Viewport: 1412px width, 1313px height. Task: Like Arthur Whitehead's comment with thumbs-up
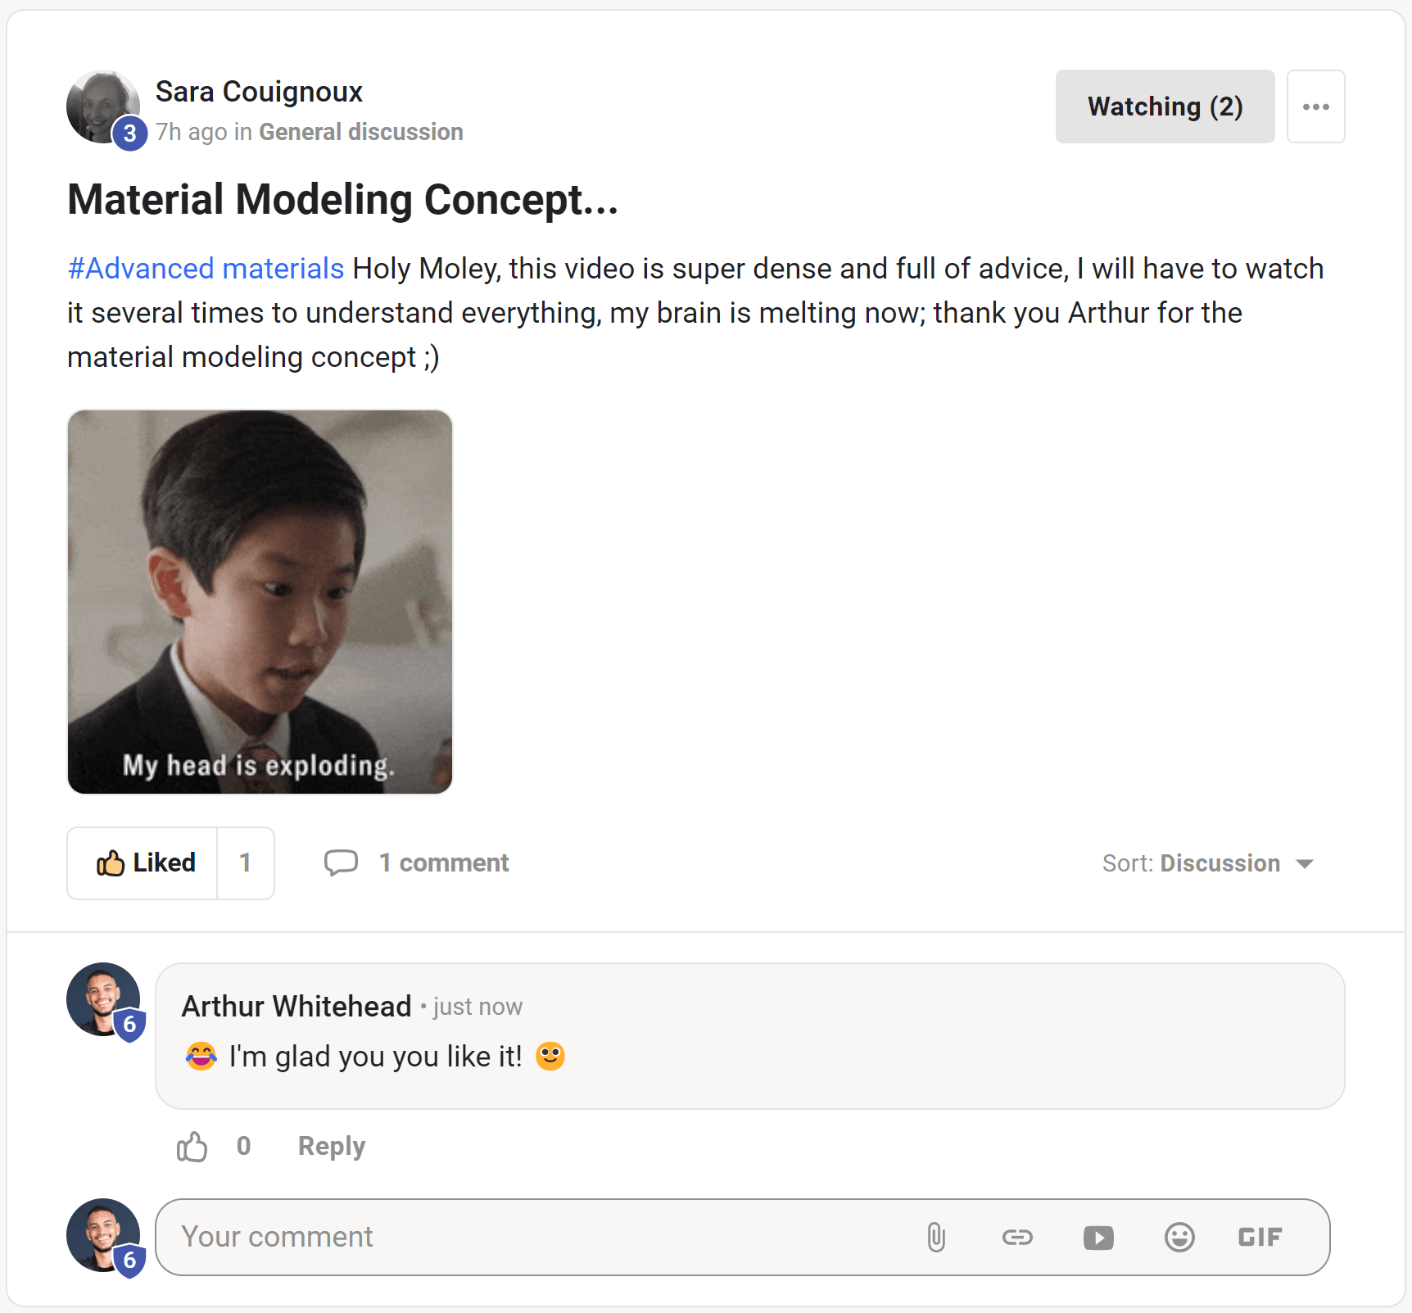point(192,1146)
